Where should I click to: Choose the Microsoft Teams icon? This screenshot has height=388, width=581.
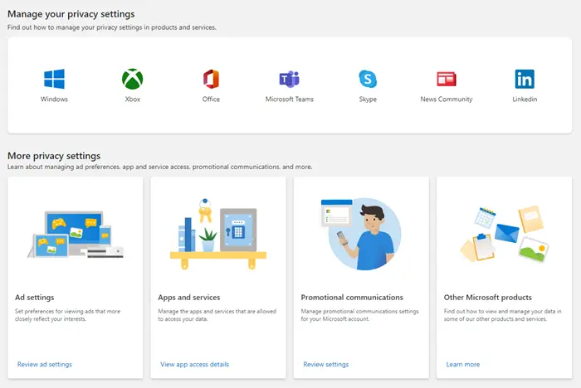(290, 79)
